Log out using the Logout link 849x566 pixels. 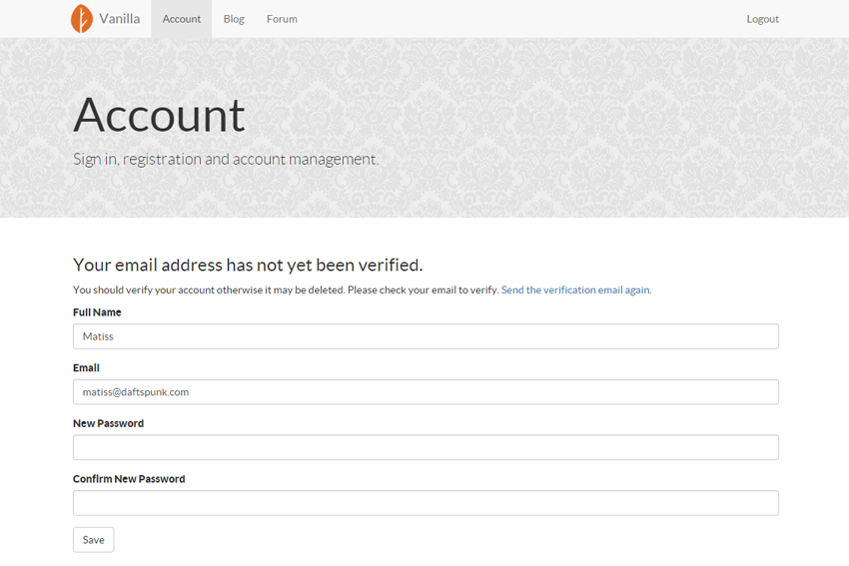[x=762, y=19]
